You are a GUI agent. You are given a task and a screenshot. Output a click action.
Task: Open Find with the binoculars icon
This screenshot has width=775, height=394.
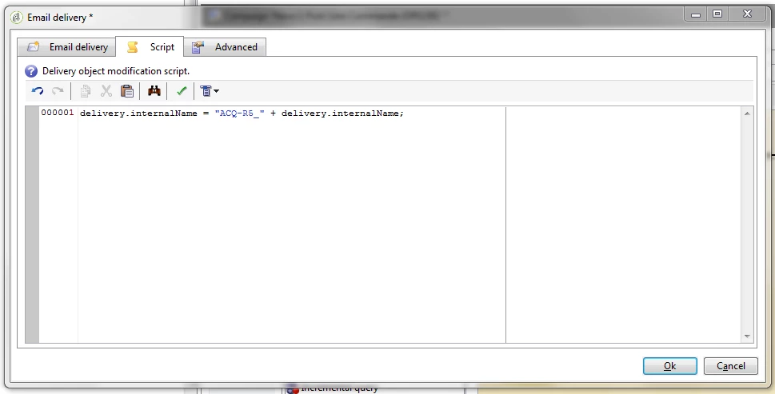pos(154,91)
